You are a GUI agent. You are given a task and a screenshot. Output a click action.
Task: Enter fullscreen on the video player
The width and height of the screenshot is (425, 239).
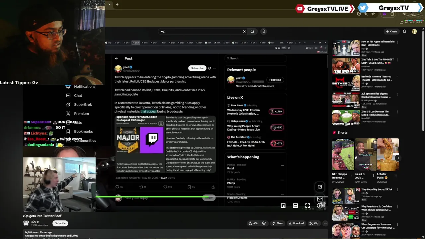307,206
